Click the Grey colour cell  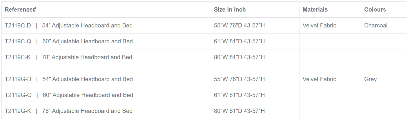click(x=370, y=79)
